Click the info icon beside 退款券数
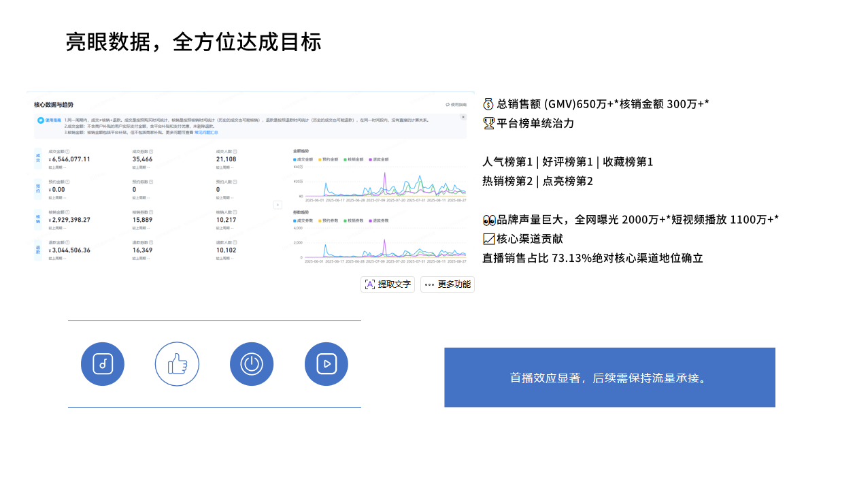855x477 pixels. [x=151, y=242]
